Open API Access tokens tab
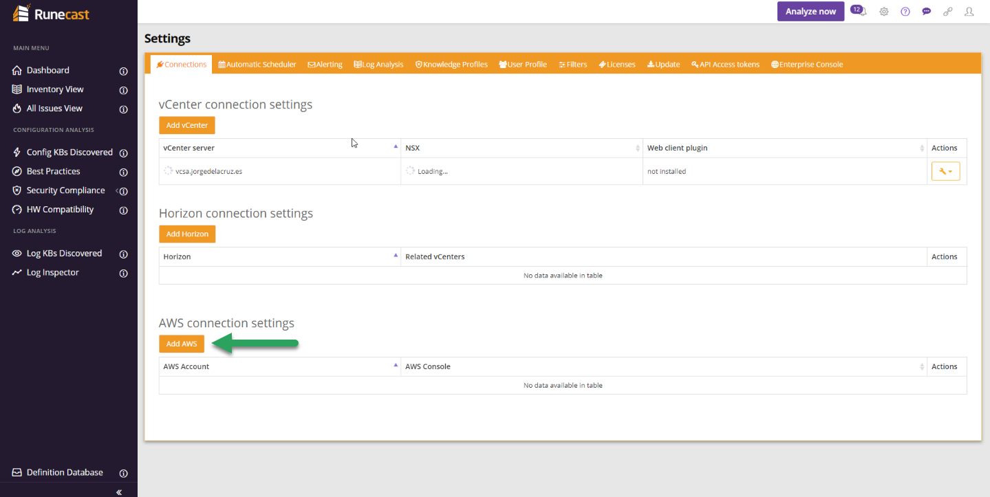 pos(725,65)
